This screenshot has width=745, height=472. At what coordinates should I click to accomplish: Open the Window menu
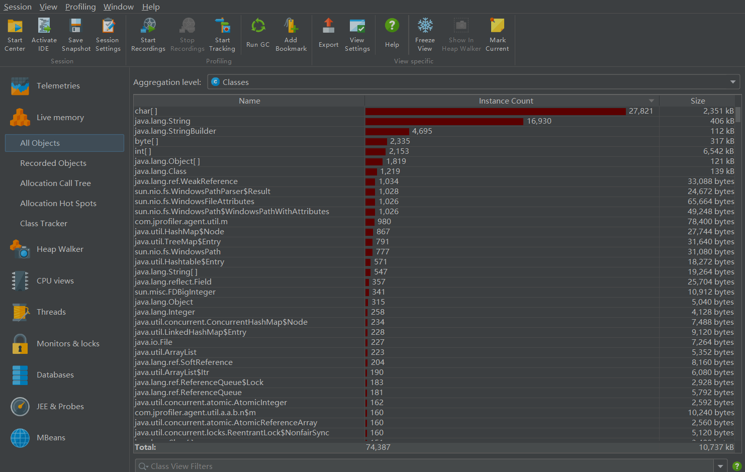click(119, 7)
